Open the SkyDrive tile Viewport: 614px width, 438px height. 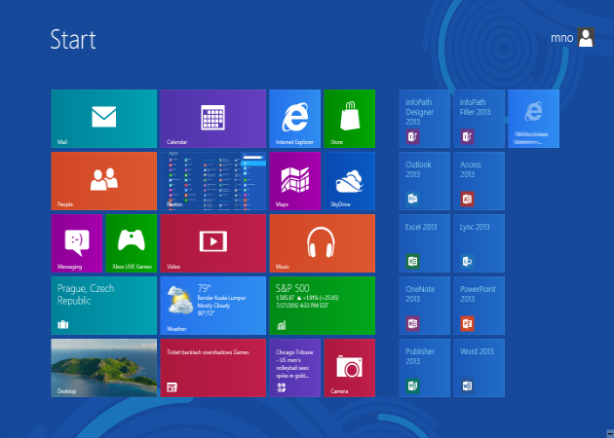tap(349, 180)
